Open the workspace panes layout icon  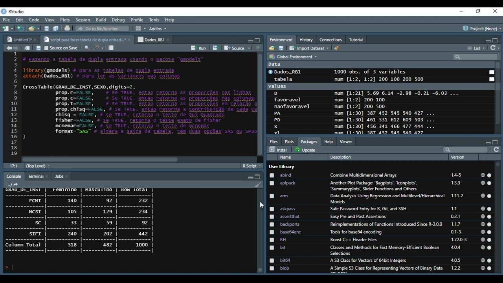138,28
